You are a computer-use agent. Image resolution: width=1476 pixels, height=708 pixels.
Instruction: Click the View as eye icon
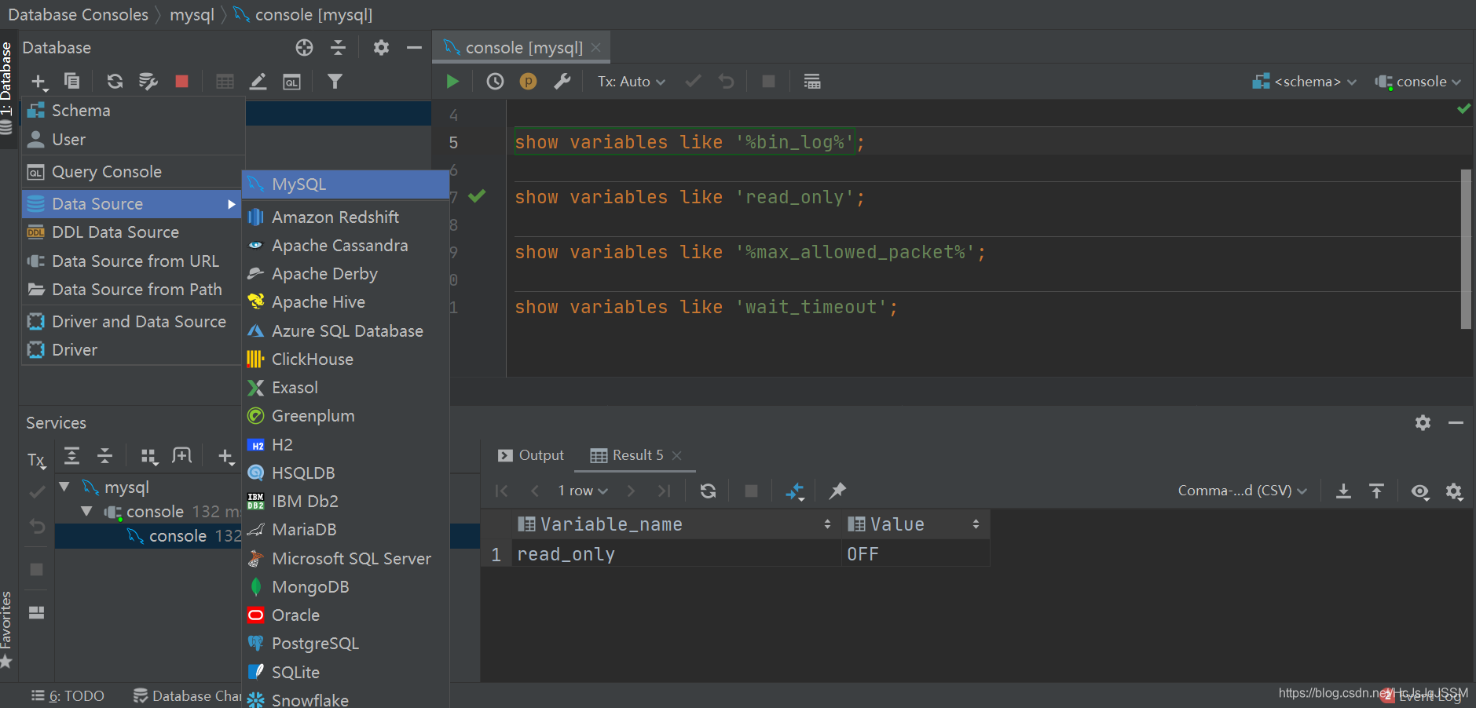[1420, 491]
